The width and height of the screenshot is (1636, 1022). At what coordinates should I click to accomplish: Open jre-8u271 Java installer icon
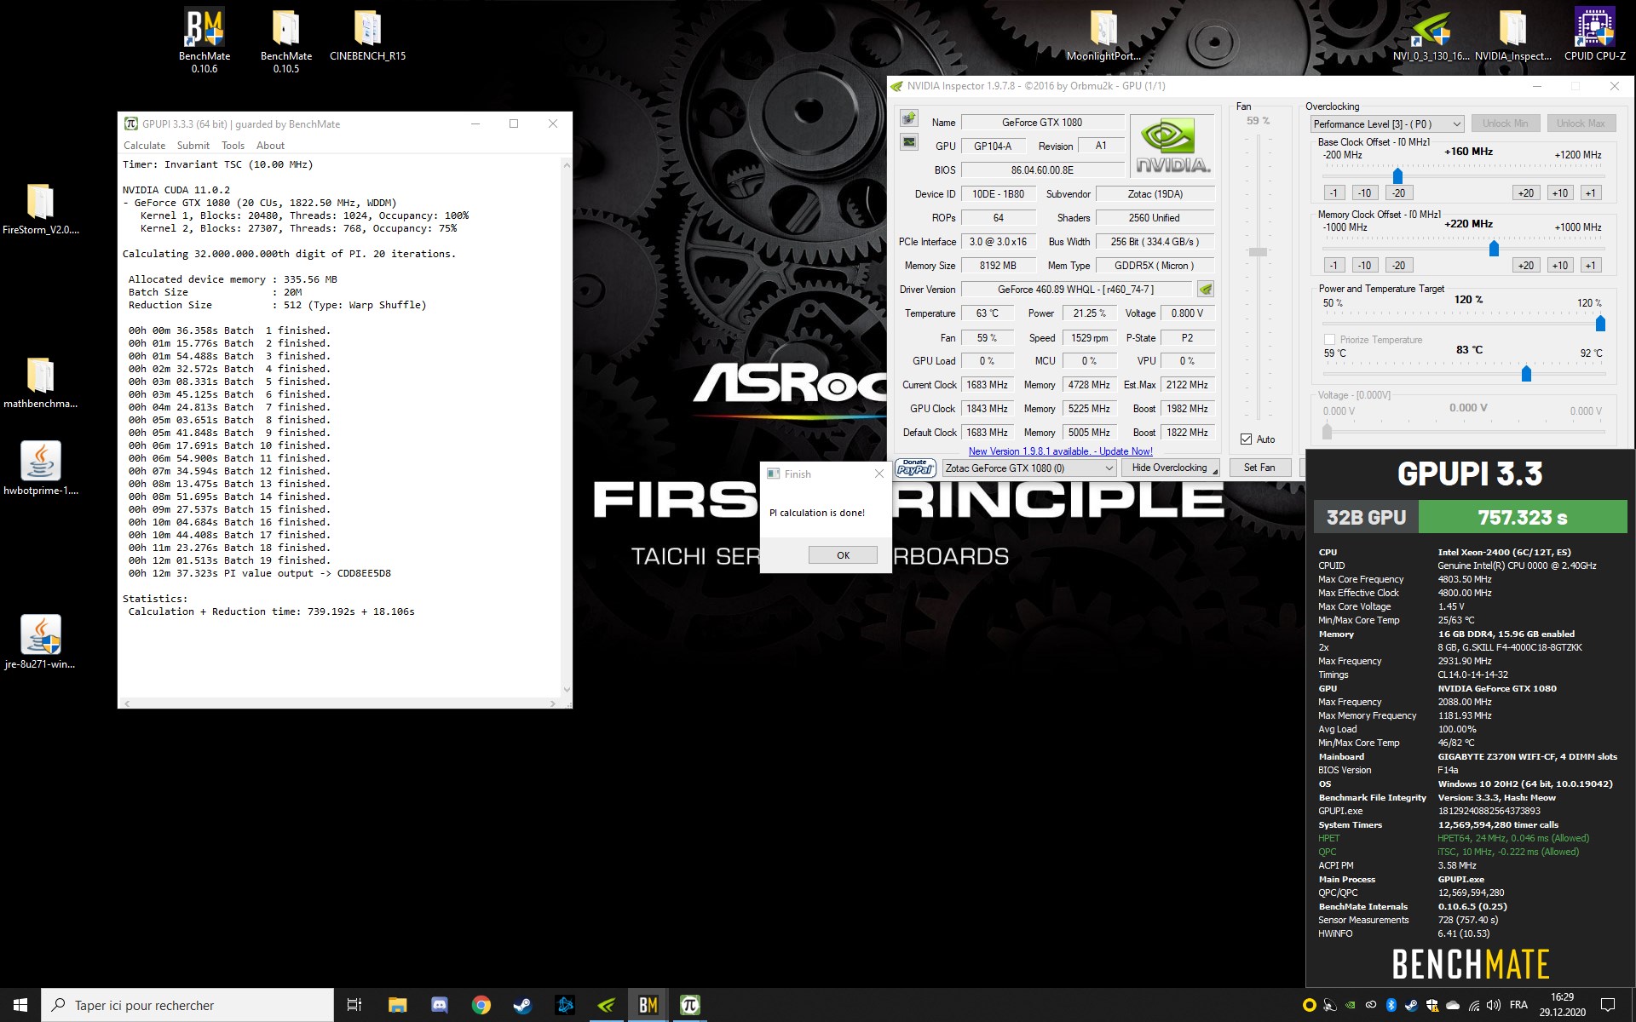[x=40, y=643]
